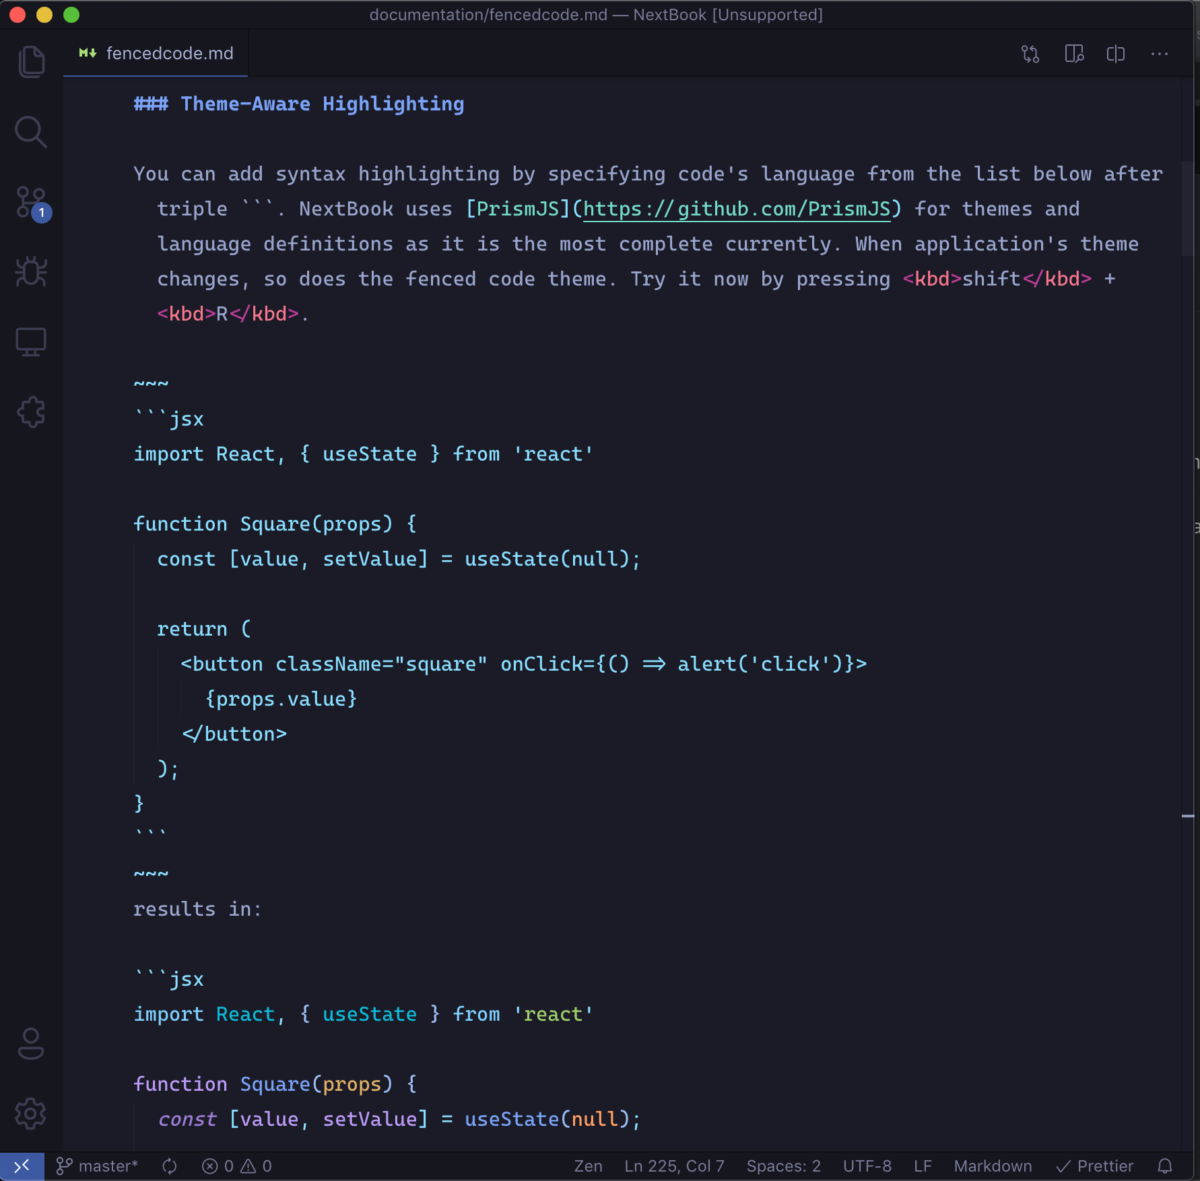Open the Search panel
The width and height of the screenshot is (1200, 1181).
click(31, 132)
